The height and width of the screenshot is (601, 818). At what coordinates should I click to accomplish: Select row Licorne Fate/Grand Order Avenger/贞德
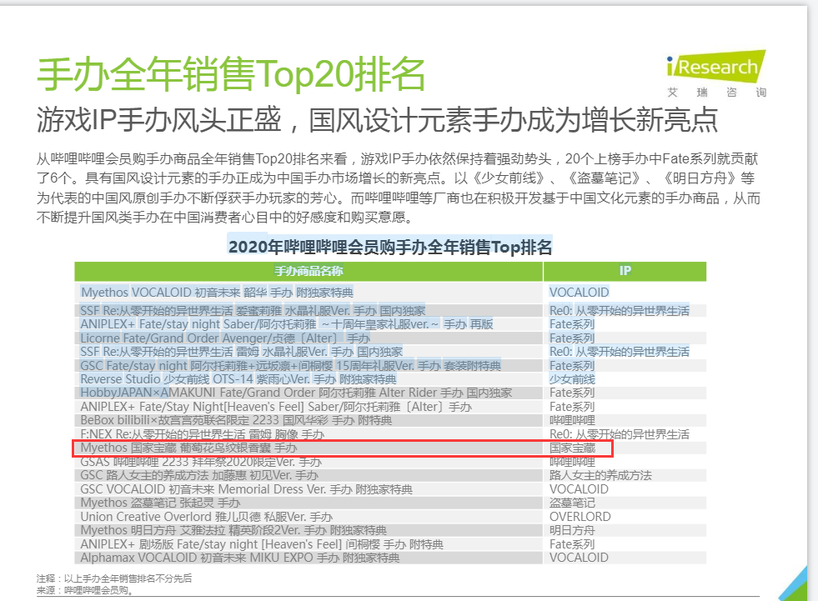click(x=390, y=338)
